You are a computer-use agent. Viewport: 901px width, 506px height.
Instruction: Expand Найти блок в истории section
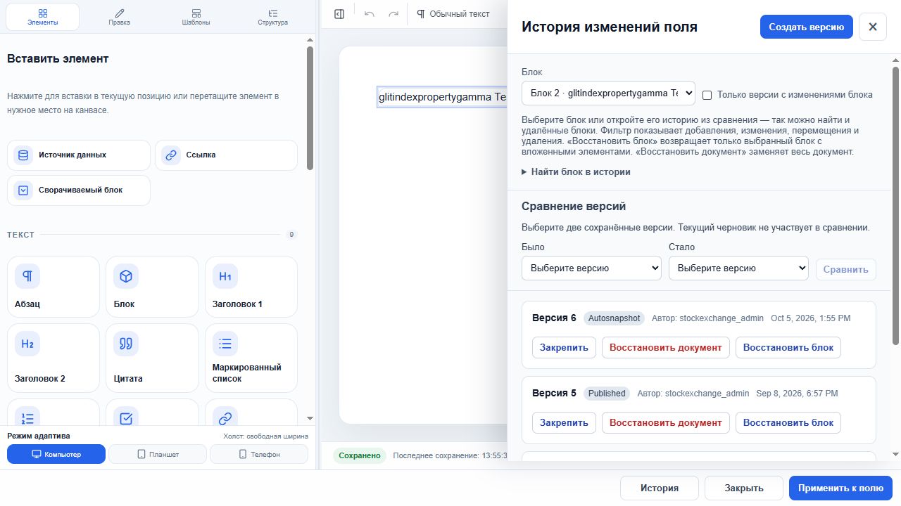(x=576, y=171)
